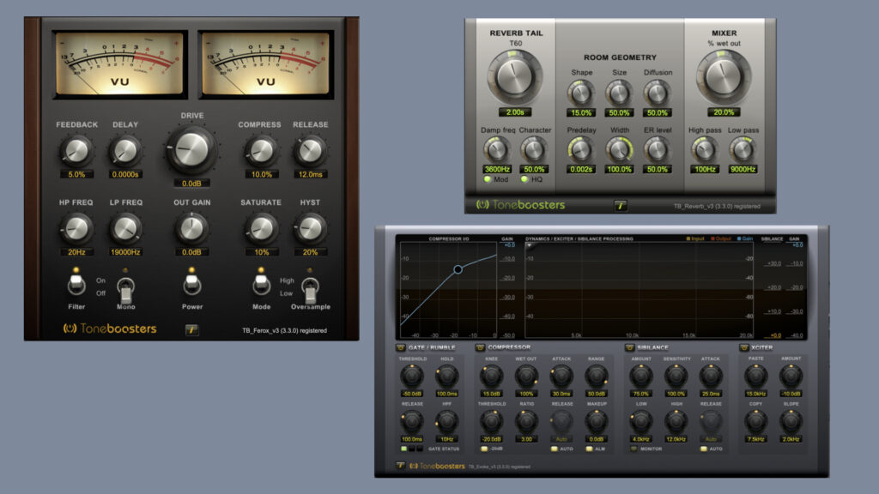Click the T logo icon in Evoke footer
The height and width of the screenshot is (494, 879).
click(400, 467)
